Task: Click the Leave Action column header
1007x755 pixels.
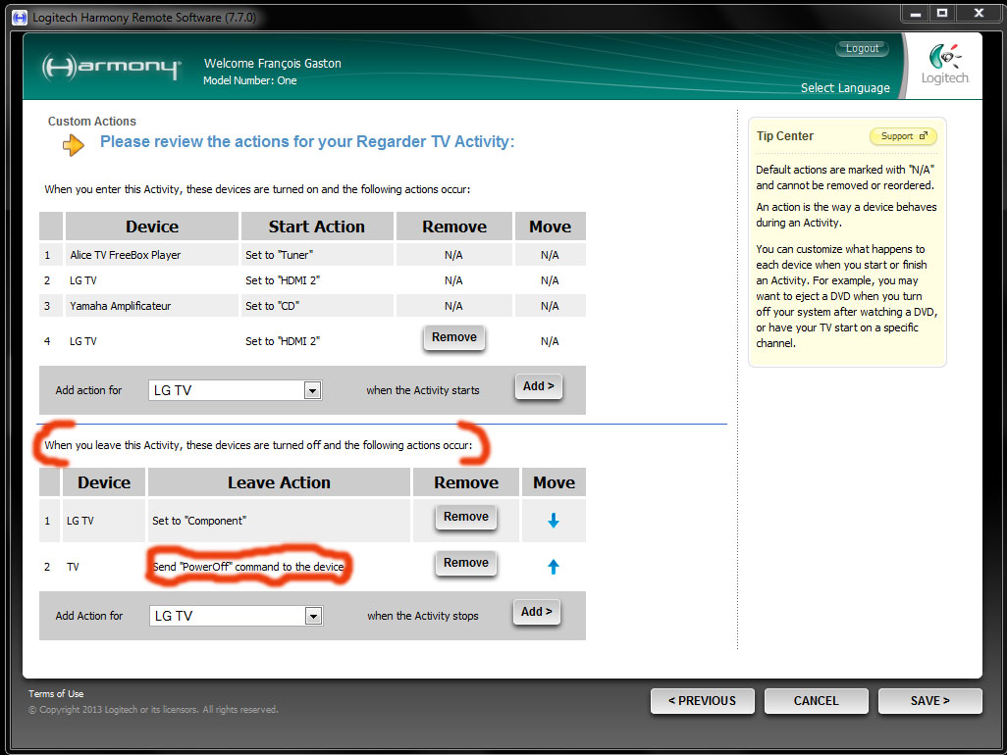Action: point(279,482)
